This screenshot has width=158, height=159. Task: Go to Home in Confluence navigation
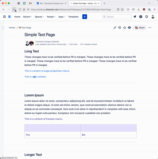tap(17, 17)
